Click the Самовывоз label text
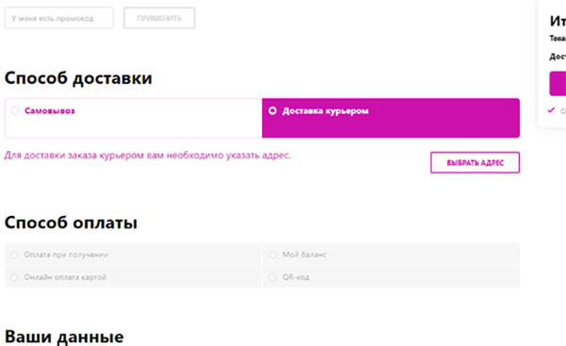The width and height of the screenshot is (566, 346). pyautogui.click(x=49, y=110)
